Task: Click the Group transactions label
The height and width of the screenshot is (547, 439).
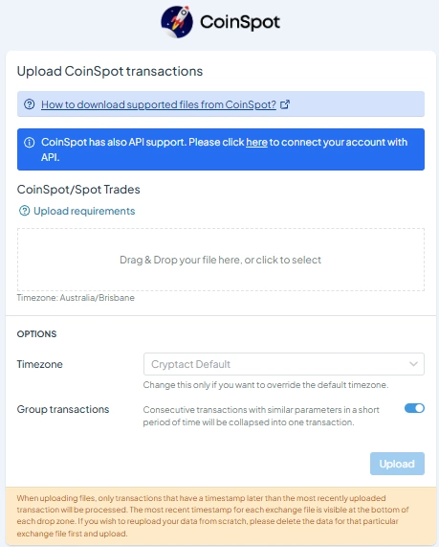Action: coord(63,409)
